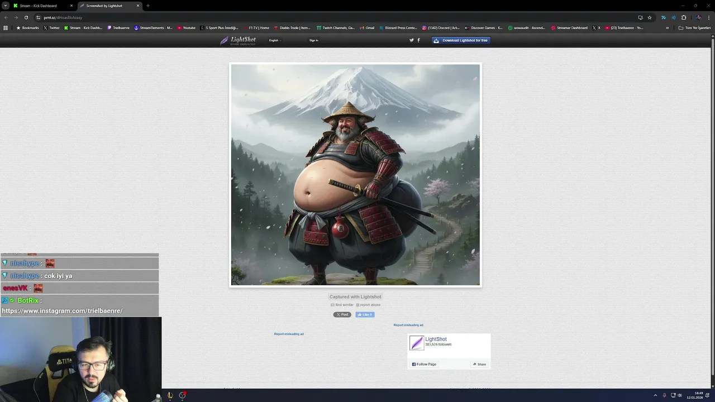The width and height of the screenshot is (715, 402).
Task: Click the Twitter bird icon in Lightshot header
Action: click(x=412, y=40)
